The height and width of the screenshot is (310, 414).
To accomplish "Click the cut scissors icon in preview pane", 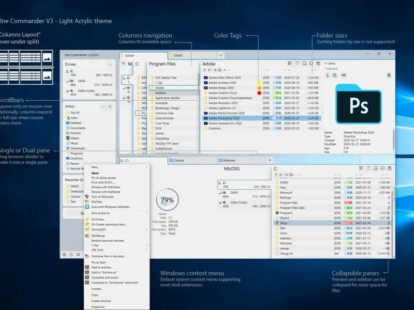I will [x=328, y=75].
